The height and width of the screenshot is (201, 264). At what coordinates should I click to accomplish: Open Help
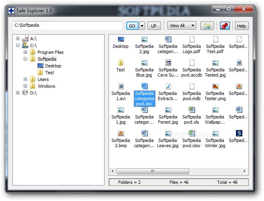(242, 26)
